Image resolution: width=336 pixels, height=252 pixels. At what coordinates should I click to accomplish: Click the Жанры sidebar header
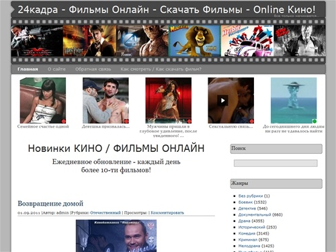276,183
